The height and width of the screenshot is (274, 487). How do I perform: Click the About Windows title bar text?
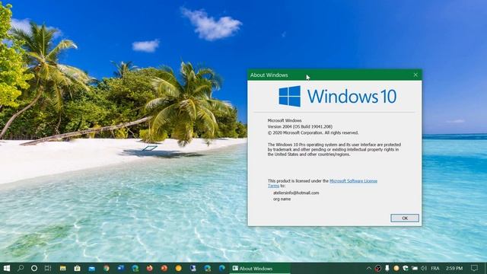tap(269, 75)
